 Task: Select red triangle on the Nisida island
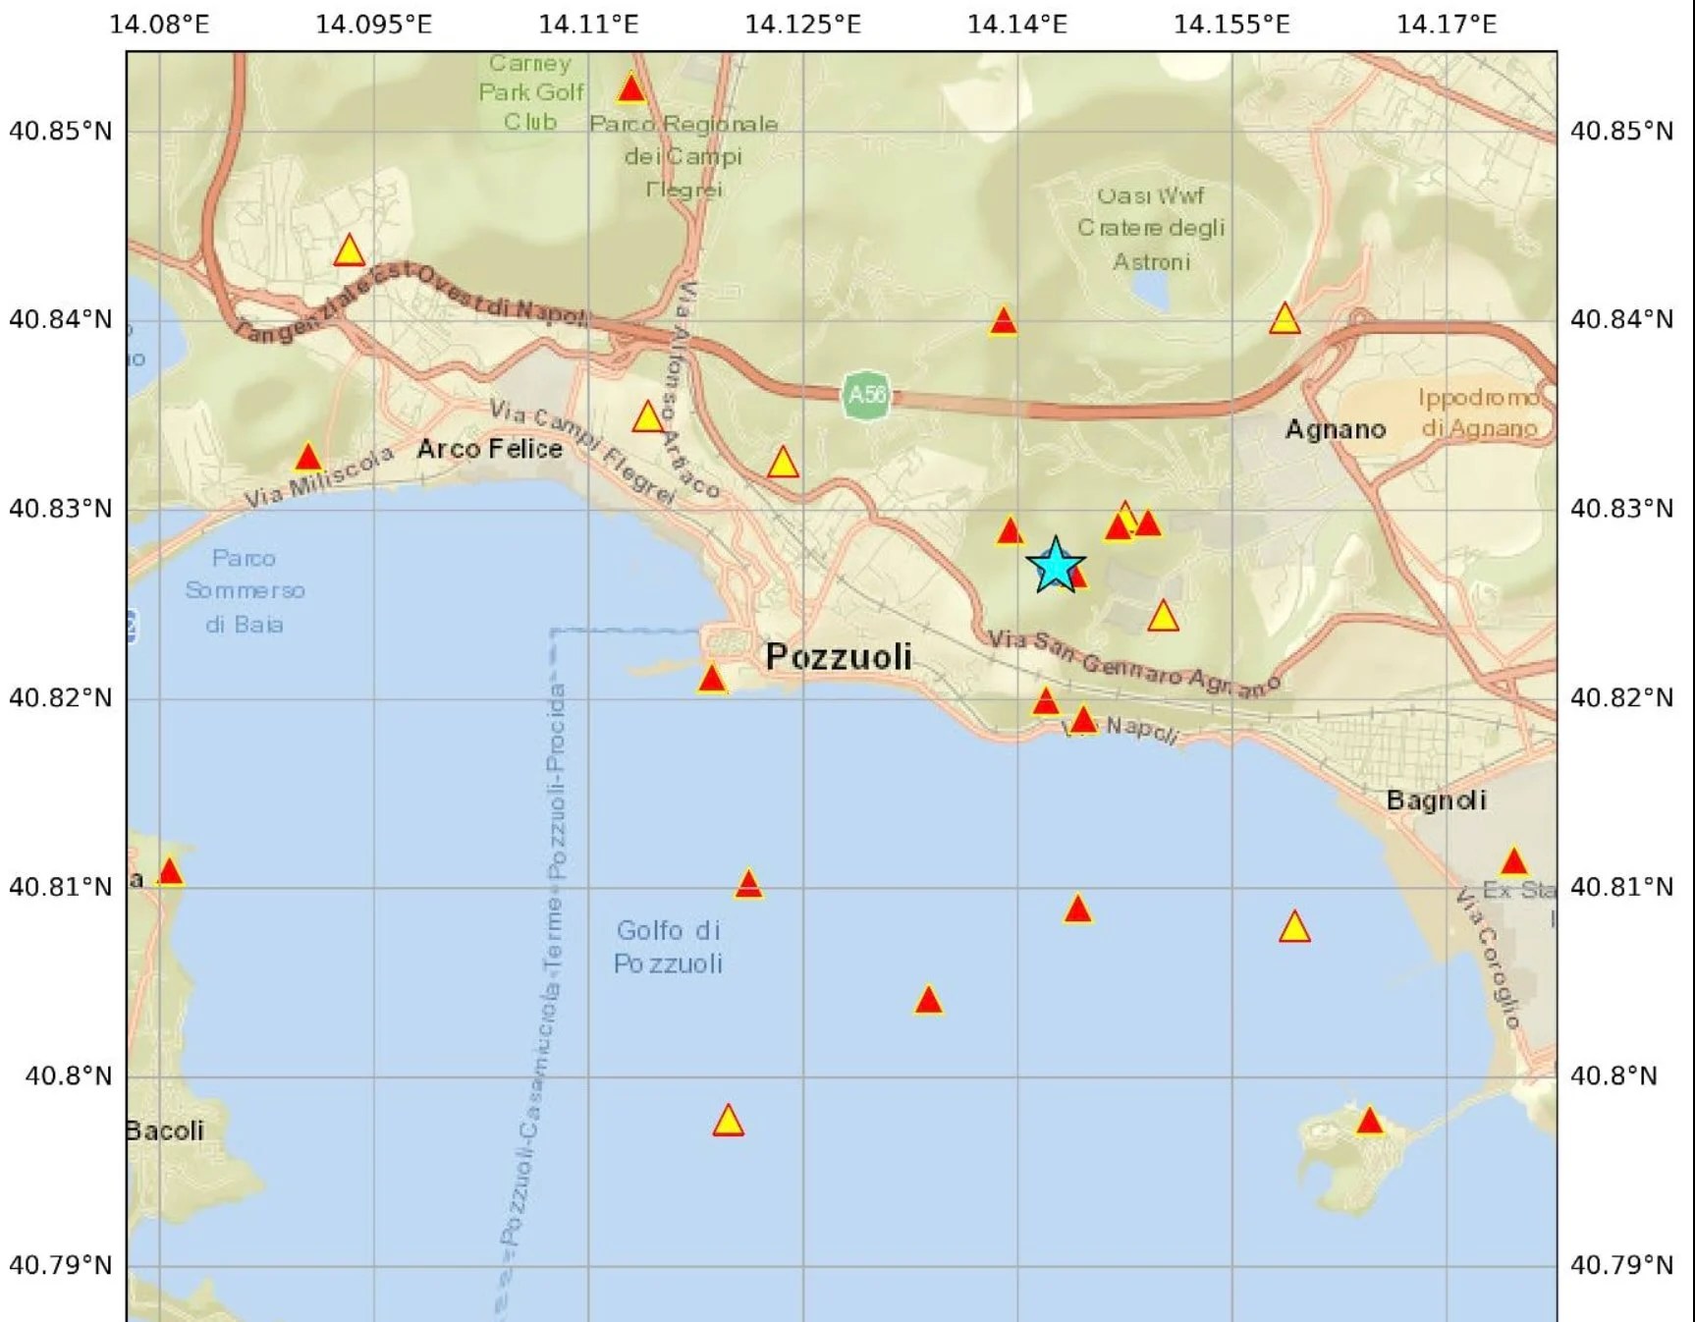click(1370, 1121)
